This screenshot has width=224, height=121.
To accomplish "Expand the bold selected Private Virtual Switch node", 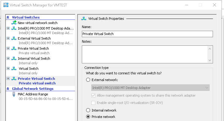I will pos(8,79).
